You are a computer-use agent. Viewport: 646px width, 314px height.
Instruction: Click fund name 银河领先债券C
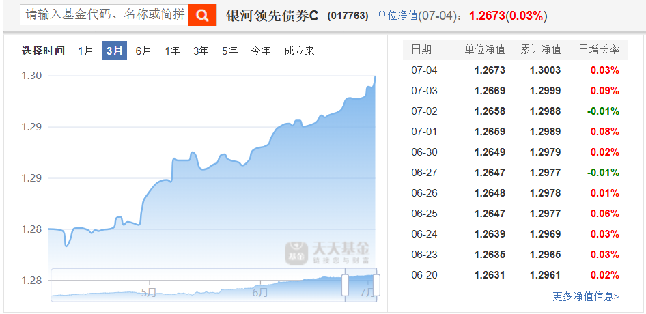272,16
